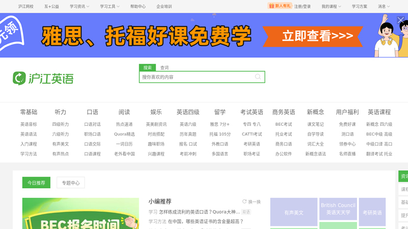This screenshot has width=408, height=229.
Task: Open the 新概念 category heading
Action: [x=315, y=112]
